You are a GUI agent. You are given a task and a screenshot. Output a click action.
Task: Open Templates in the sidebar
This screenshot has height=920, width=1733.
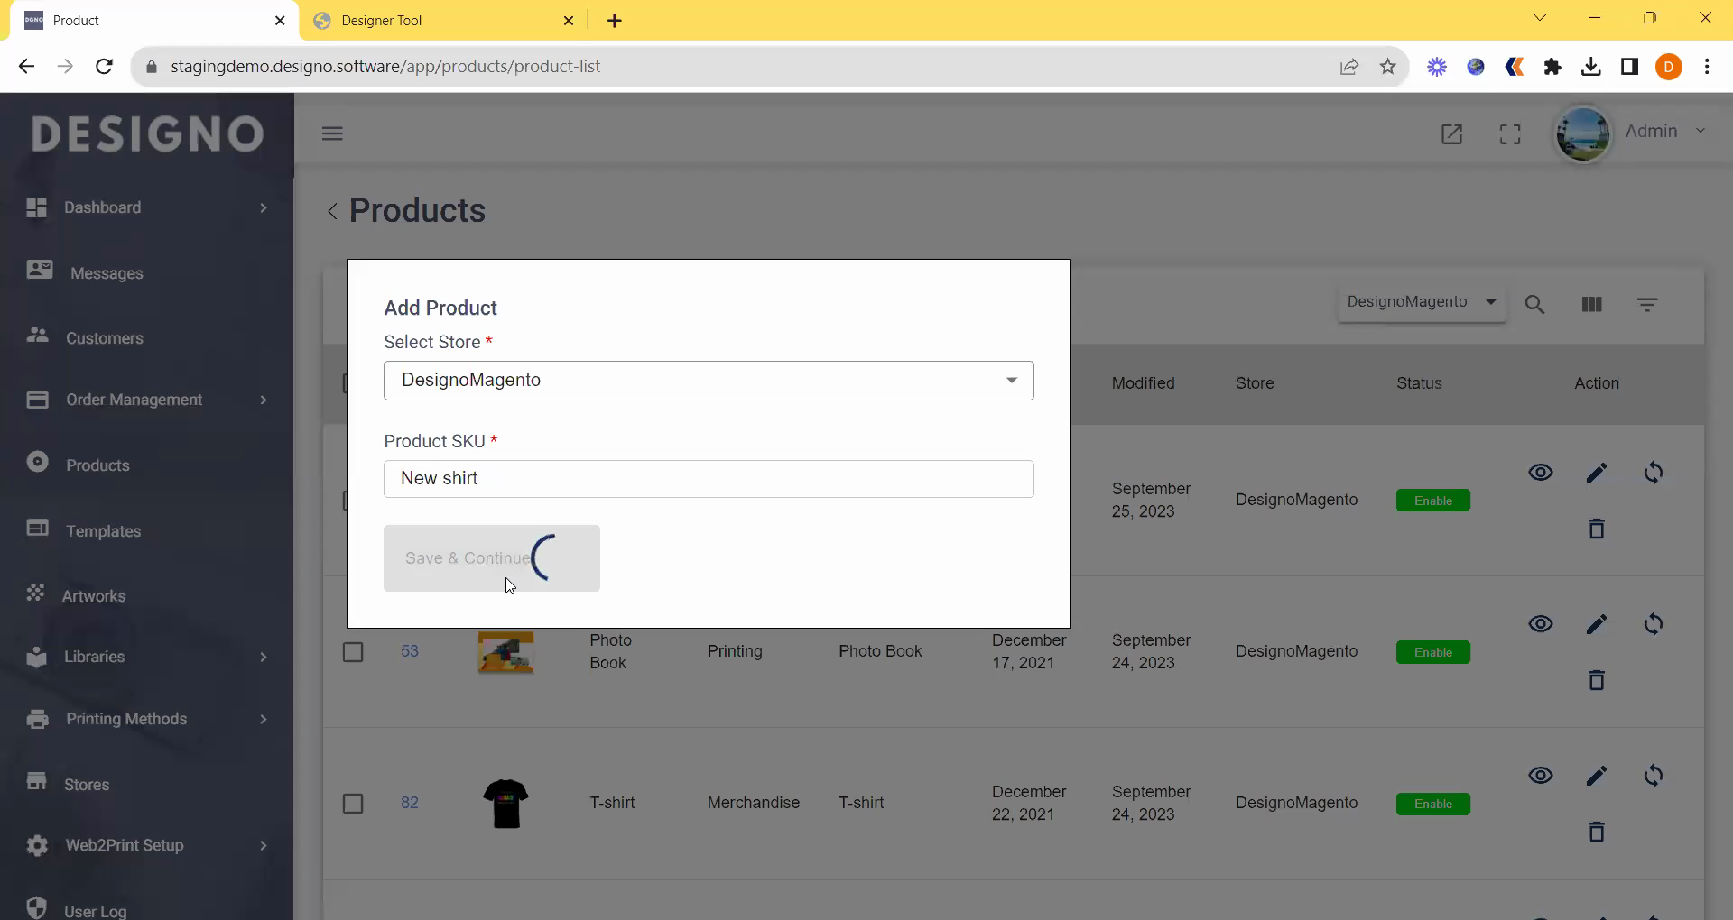coord(103,531)
